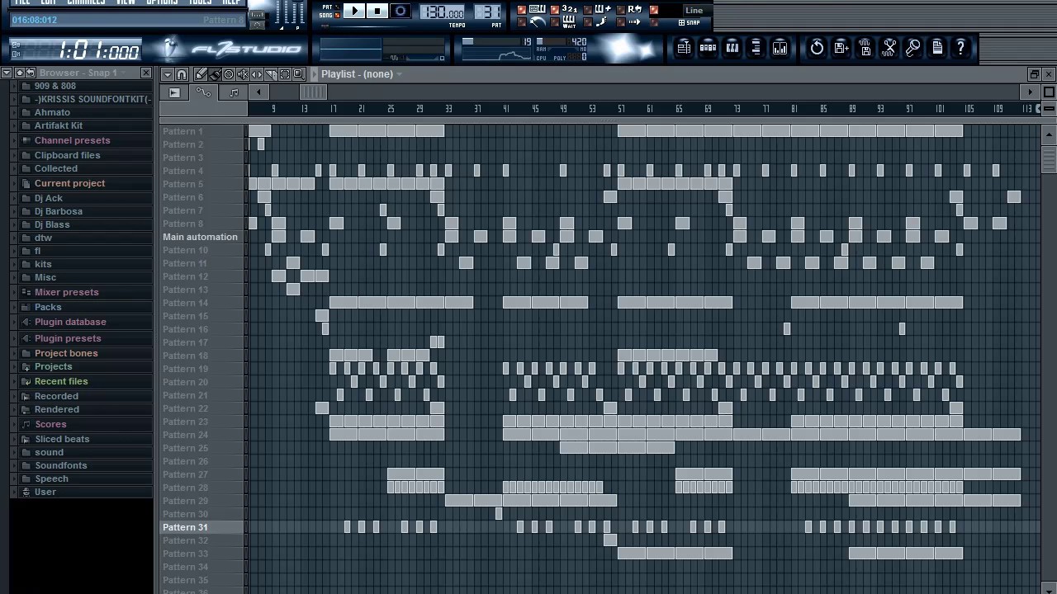Select the Mute tool in playlist toolbar
Image resolution: width=1057 pixels, height=594 pixels.
tap(243, 74)
